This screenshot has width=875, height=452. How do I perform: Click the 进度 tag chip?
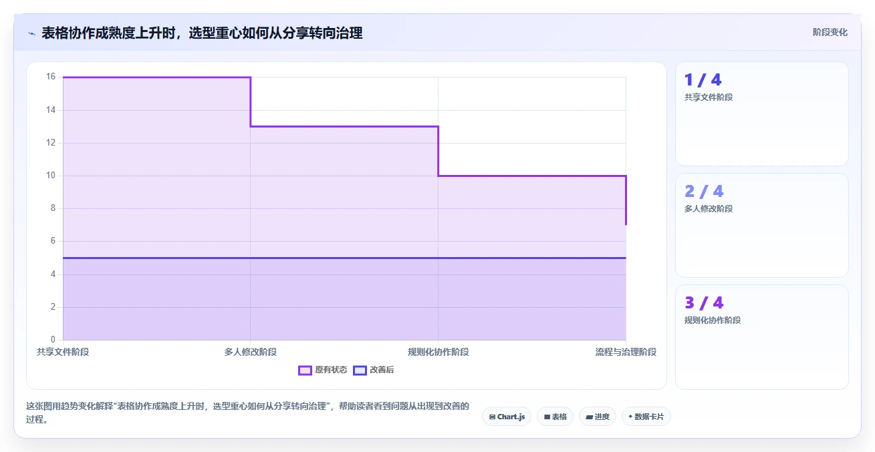(598, 417)
